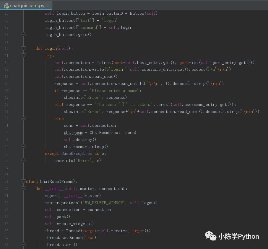Click the 'Please enter a name' string
The width and height of the screenshot is (268, 249).
[115, 91]
